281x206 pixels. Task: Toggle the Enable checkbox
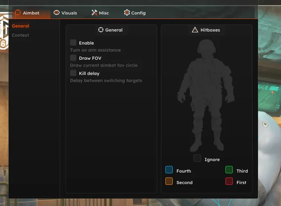click(73, 43)
